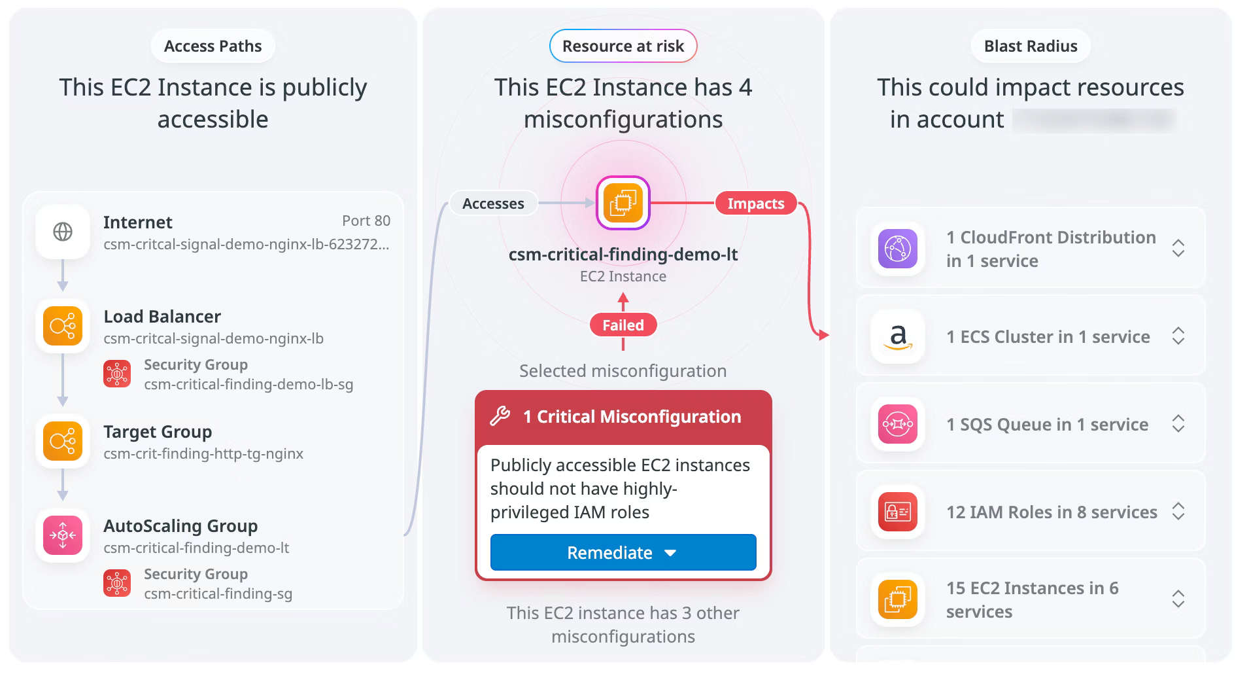Screen dimensions: 1249x674
Task: Expand the 12 IAM Roles entry
Action: [1178, 512]
